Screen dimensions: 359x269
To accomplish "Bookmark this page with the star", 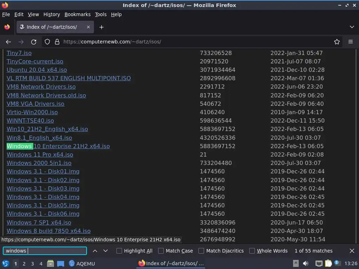I will click(337, 42).
